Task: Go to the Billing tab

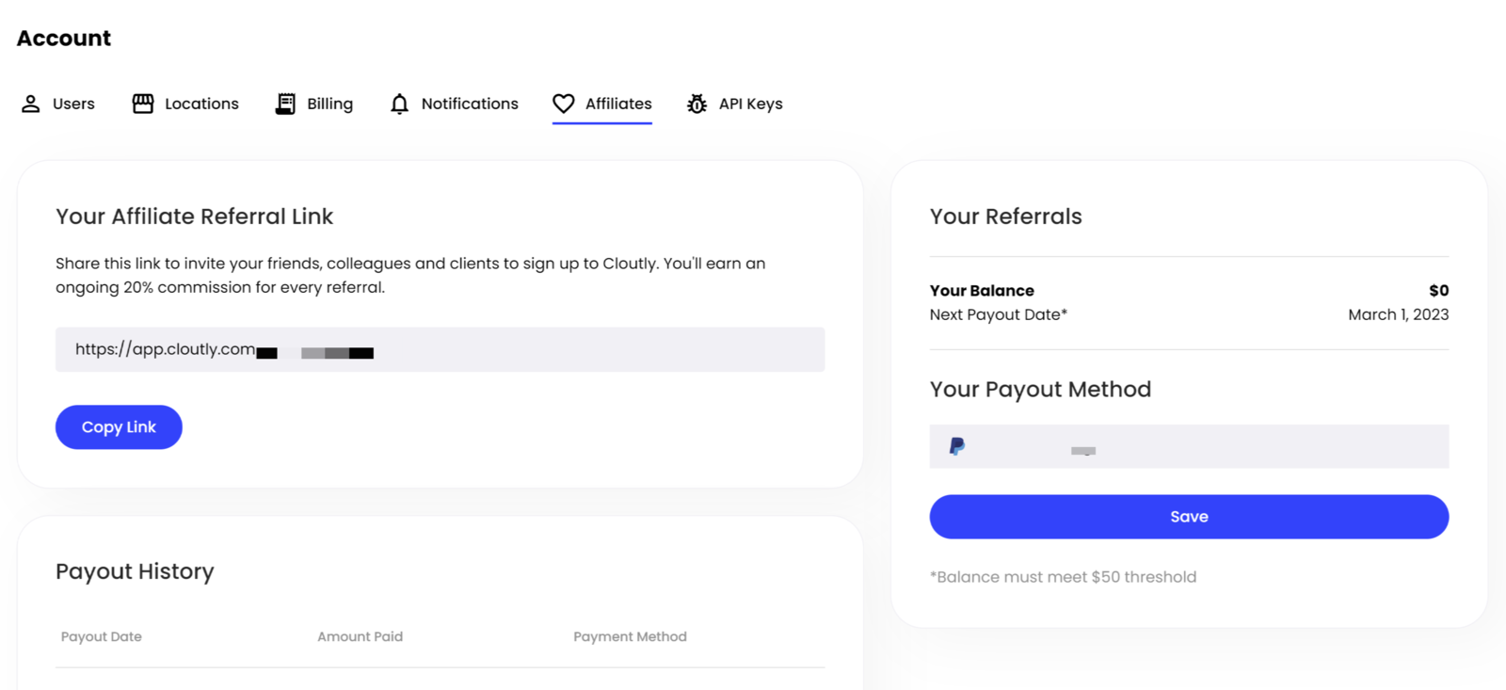Action: [329, 104]
